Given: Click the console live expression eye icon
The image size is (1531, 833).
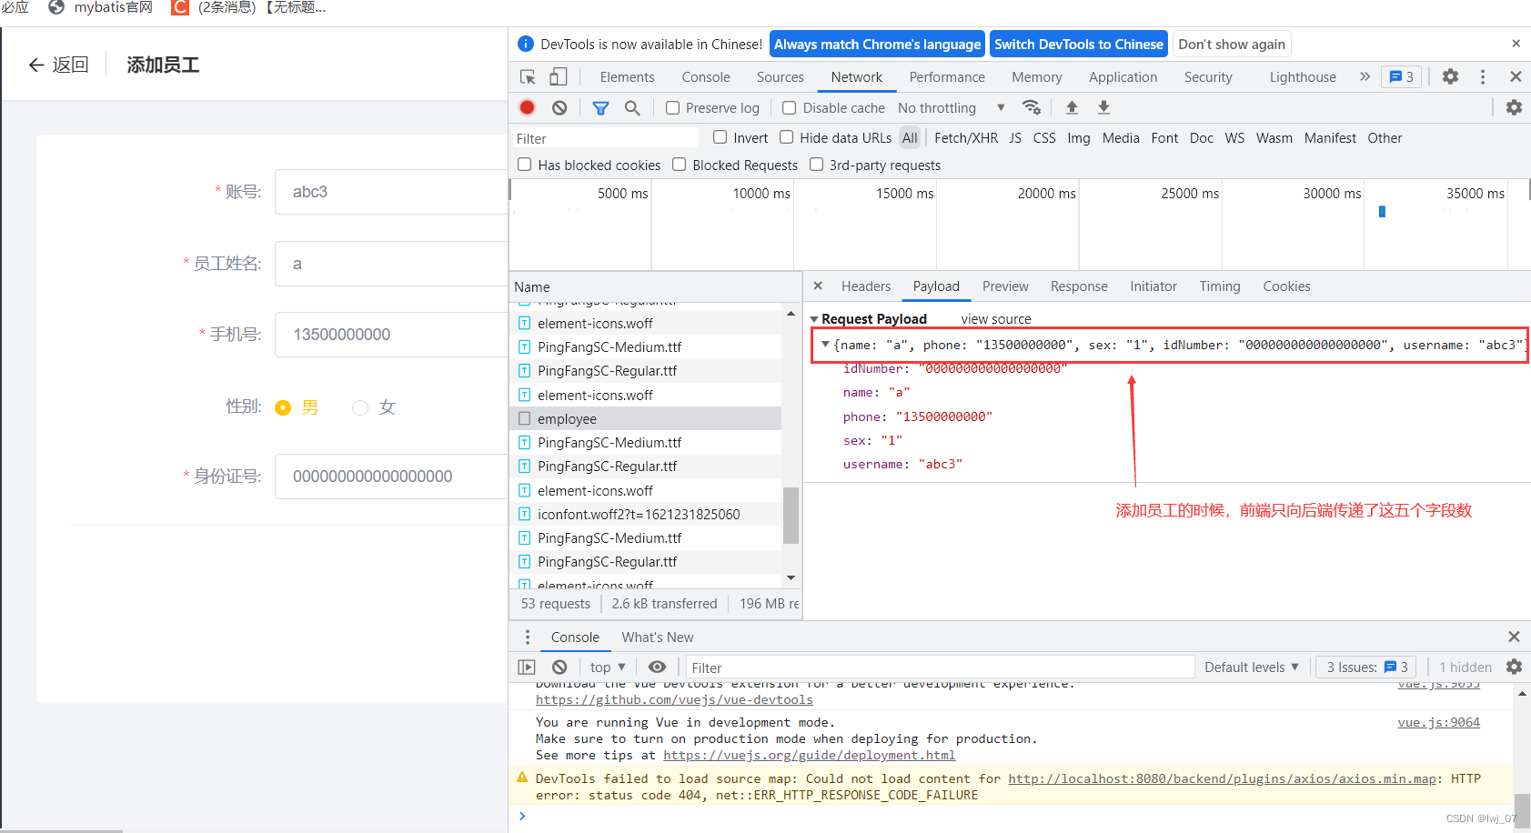Looking at the screenshot, I should (657, 667).
